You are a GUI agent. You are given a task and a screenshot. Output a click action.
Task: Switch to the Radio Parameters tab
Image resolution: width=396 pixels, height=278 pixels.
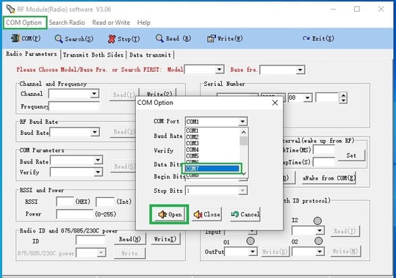click(32, 54)
